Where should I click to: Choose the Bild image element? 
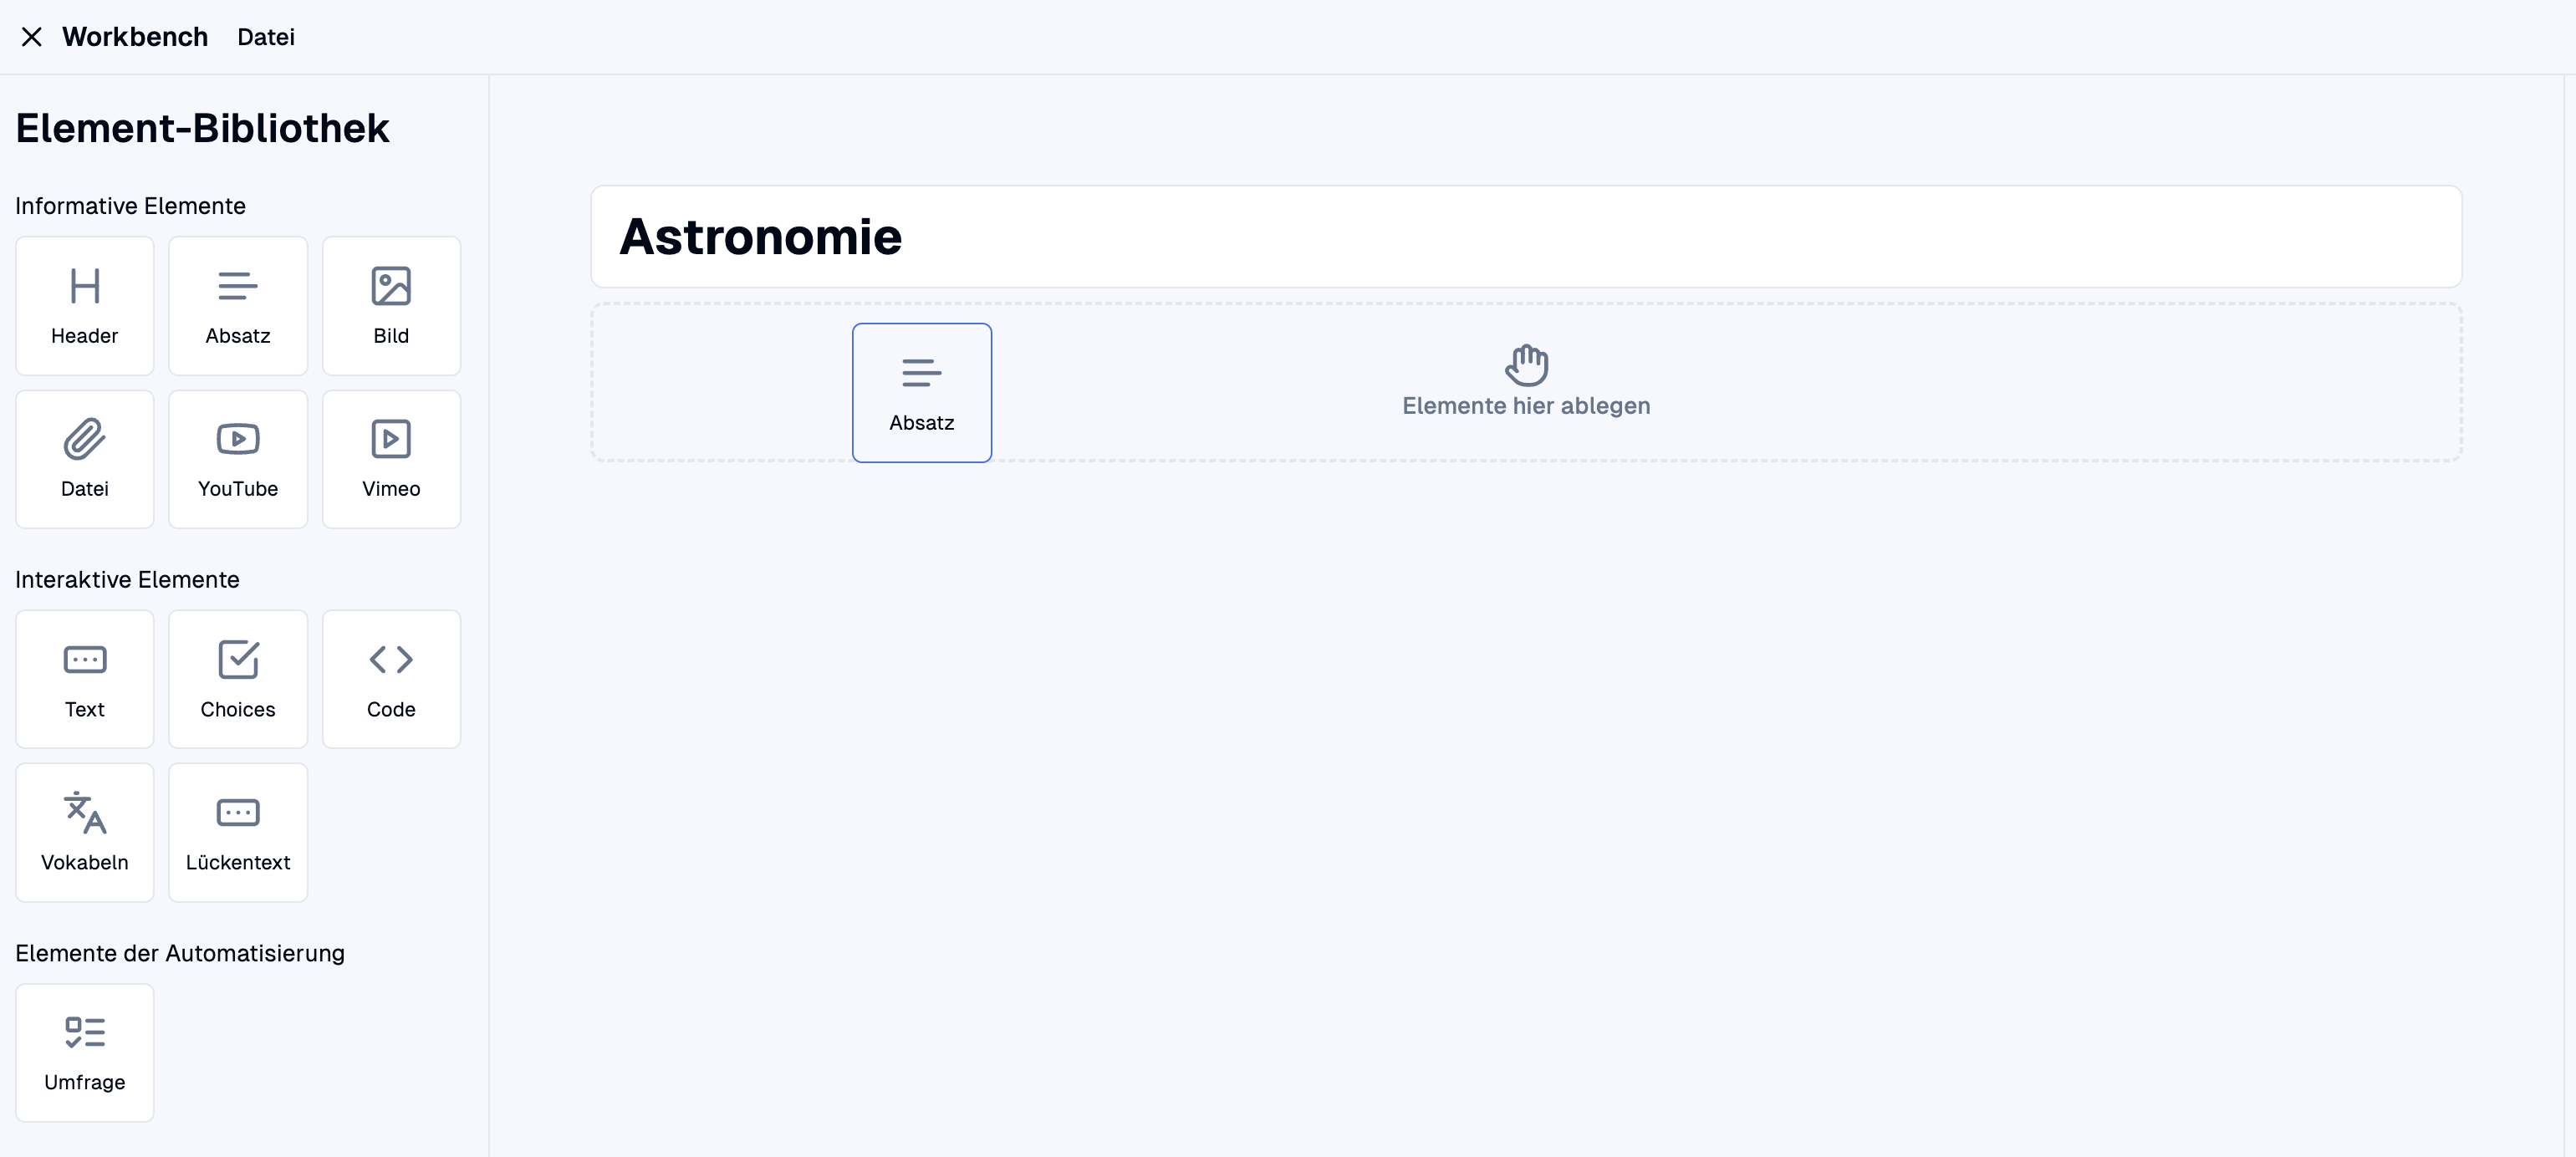pyautogui.click(x=391, y=306)
